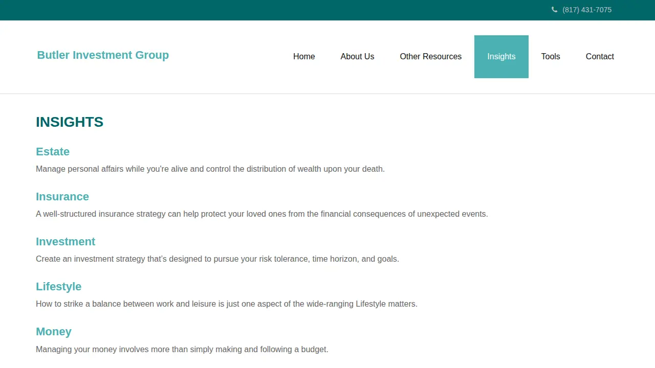Open the Estate insights heading
The image size is (655, 368).
pos(53,152)
